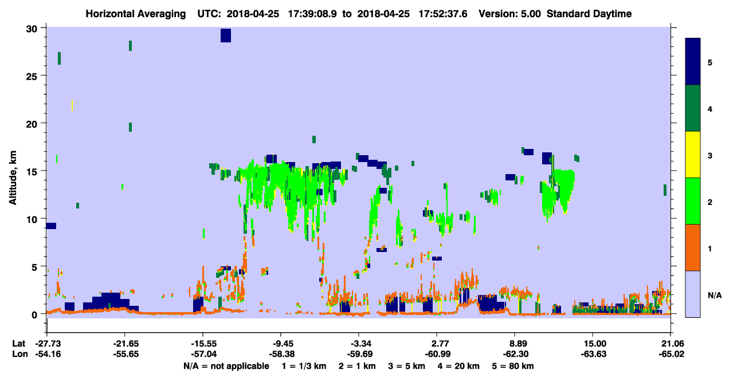Click the 'Lon' axis row label
Image resolution: width=745 pixels, height=382 pixels.
pyautogui.click(x=19, y=354)
